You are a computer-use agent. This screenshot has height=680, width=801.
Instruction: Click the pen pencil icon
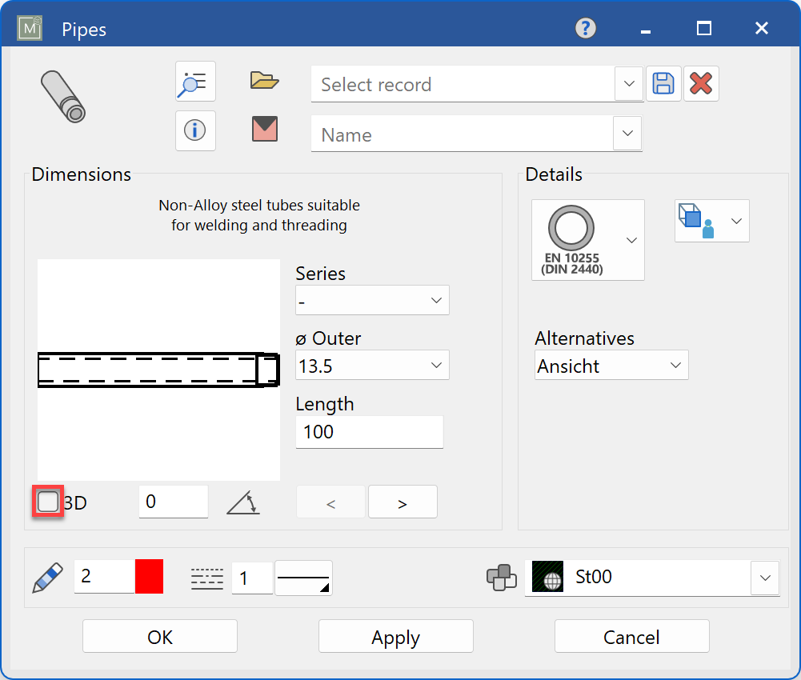47,578
